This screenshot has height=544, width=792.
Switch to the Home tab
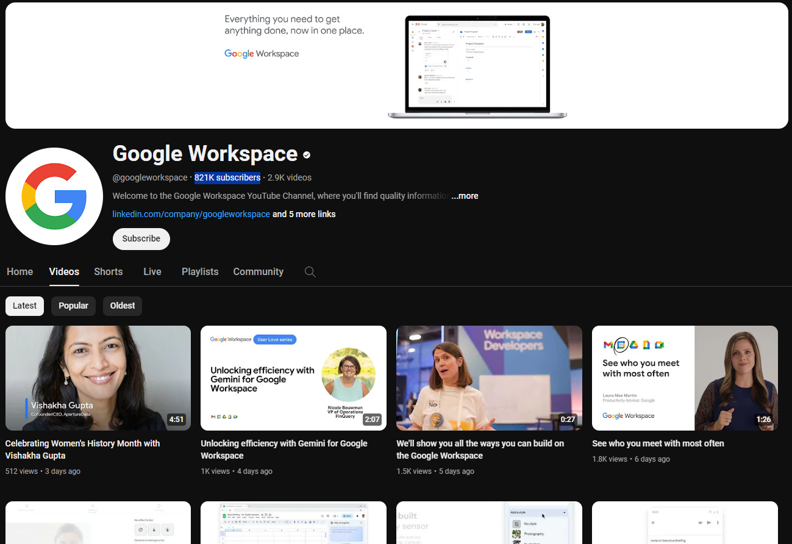(20, 271)
